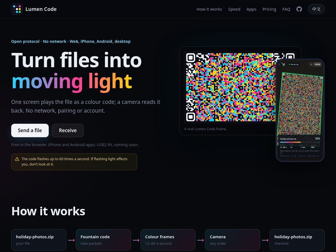Viewport: 336px width, 252px height.
Task: Tap the colour-dots logo inside phone mockup
Action: click(283, 64)
